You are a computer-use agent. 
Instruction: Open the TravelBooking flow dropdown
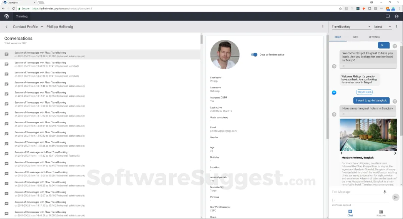[x=351, y=27]
